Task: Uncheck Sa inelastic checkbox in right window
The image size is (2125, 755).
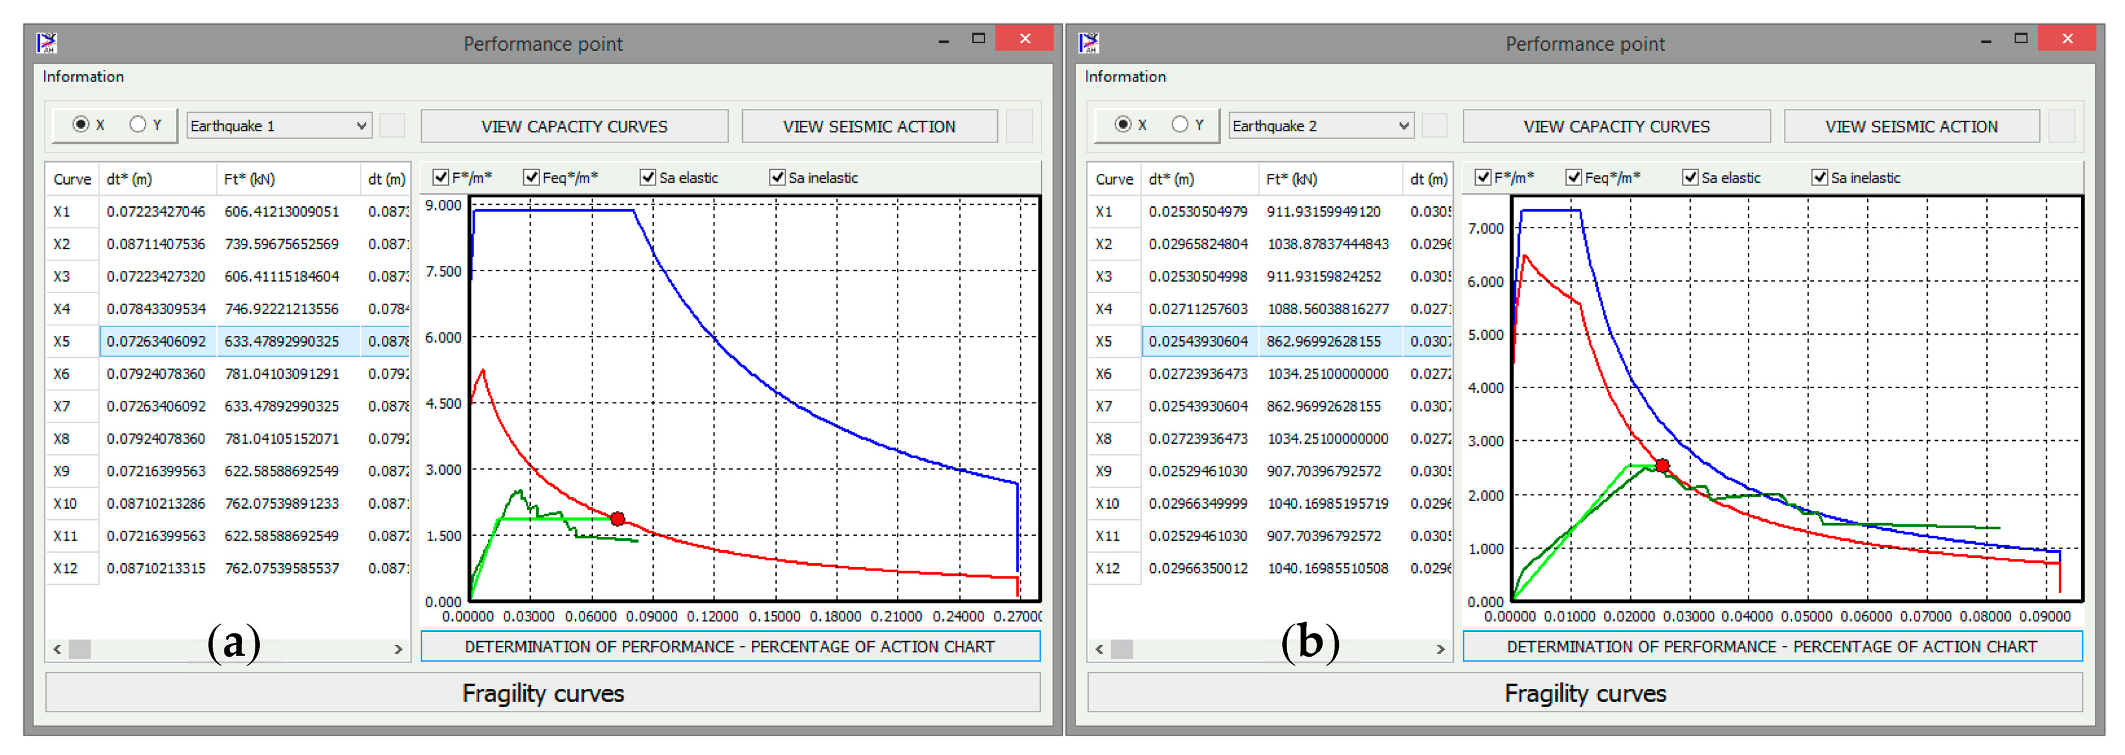Action: click(1819, 177)
